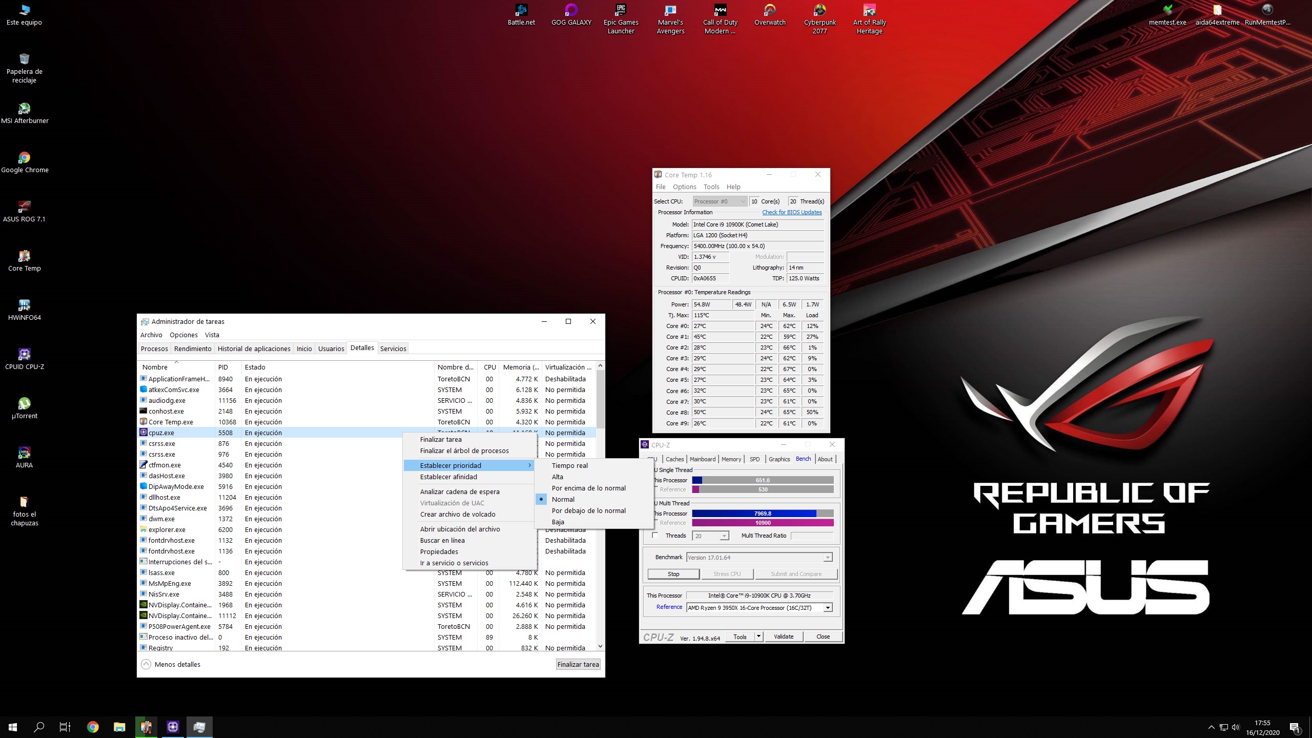
Task: Select Normal priority option
Action: coord(593,499)
